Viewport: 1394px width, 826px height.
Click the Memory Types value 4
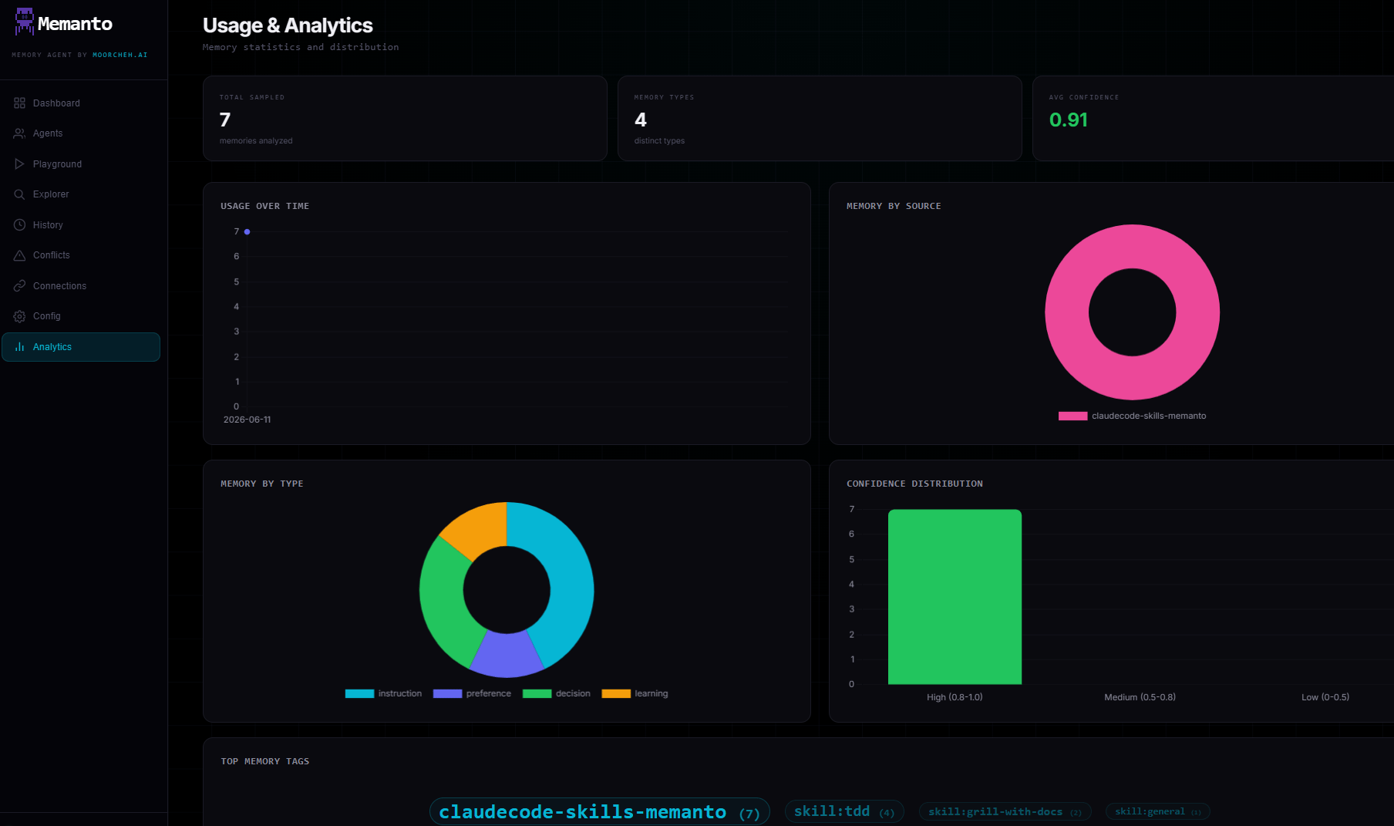pyautogui.click(x=641, y=120)
